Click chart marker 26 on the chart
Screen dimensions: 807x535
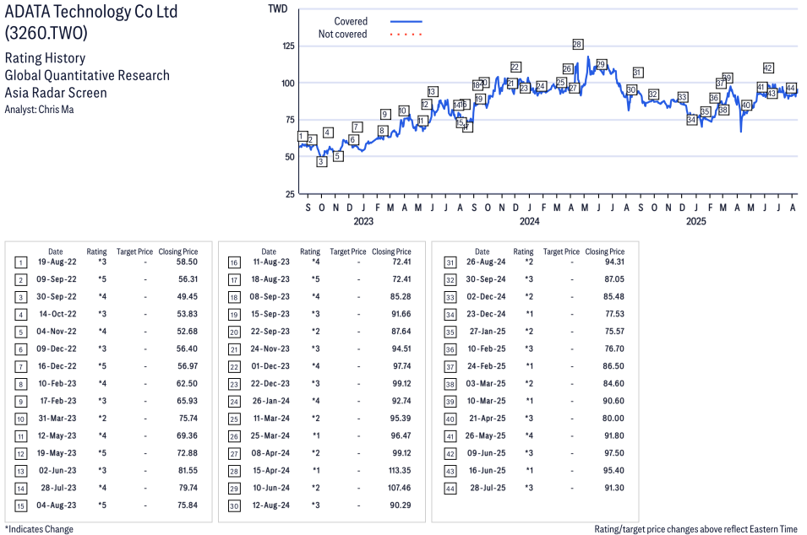point(567,68)
